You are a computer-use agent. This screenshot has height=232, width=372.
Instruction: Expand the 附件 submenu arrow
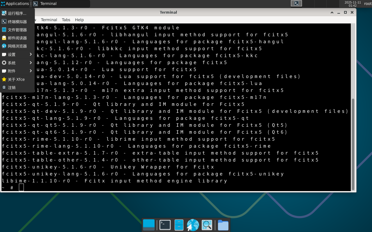pos(31,71)
